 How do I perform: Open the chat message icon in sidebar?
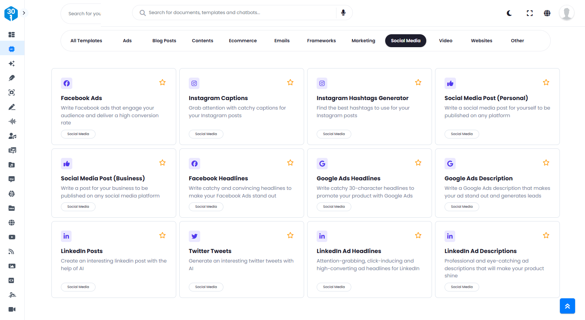(x=12, y=179)
